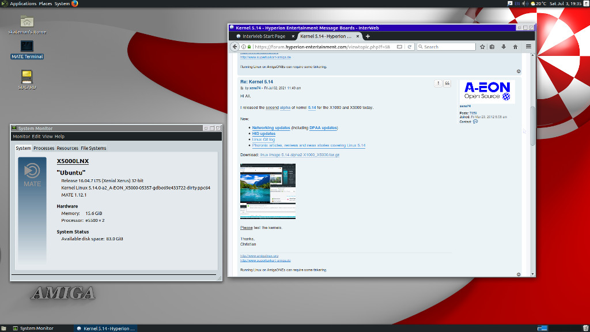Click in the browser Search field
The height and width of the screenshot is (332, 590).
click(x=447, y=47)
